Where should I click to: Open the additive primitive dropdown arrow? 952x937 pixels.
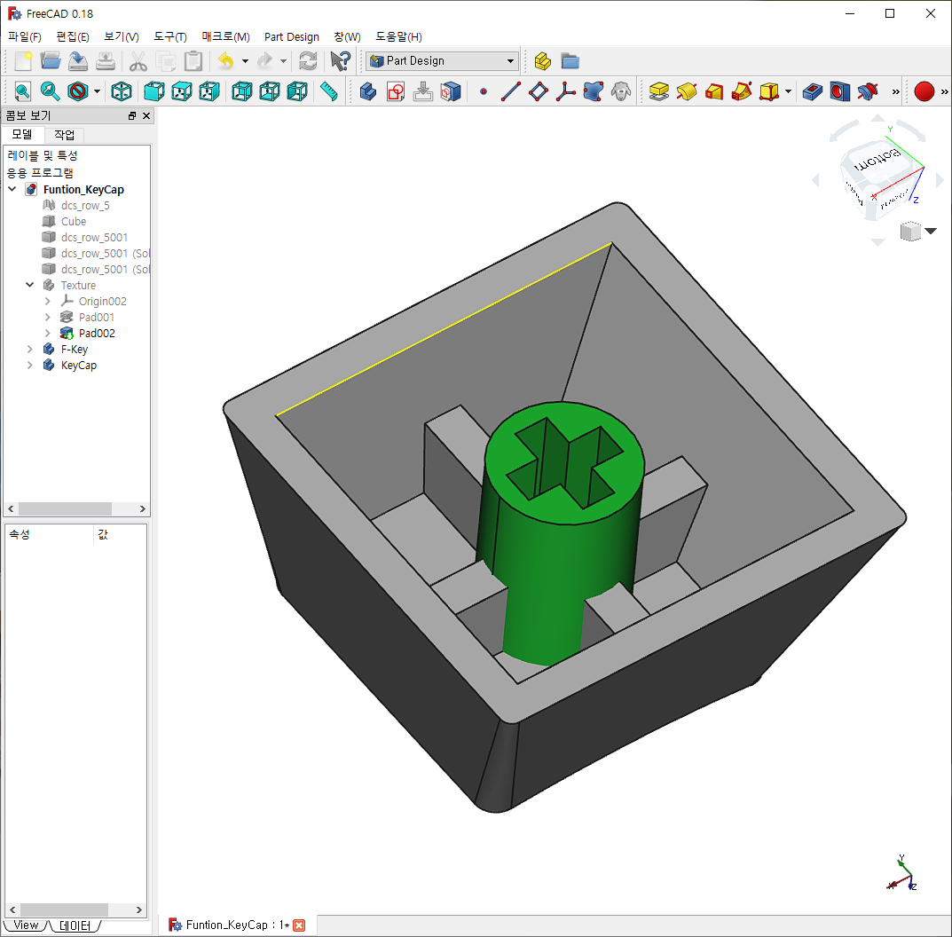(x=788, y=91)
